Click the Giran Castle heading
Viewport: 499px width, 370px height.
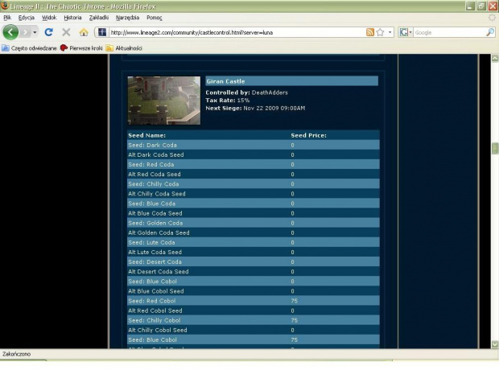coord(225,81)
